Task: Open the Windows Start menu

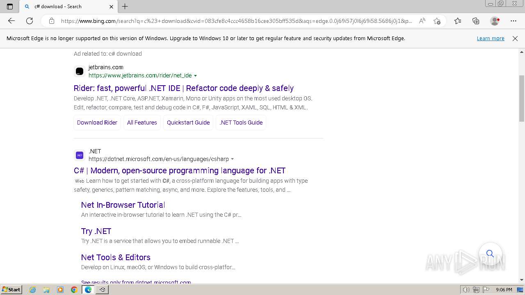Action: pyautogui.click(x=11, y=290)
